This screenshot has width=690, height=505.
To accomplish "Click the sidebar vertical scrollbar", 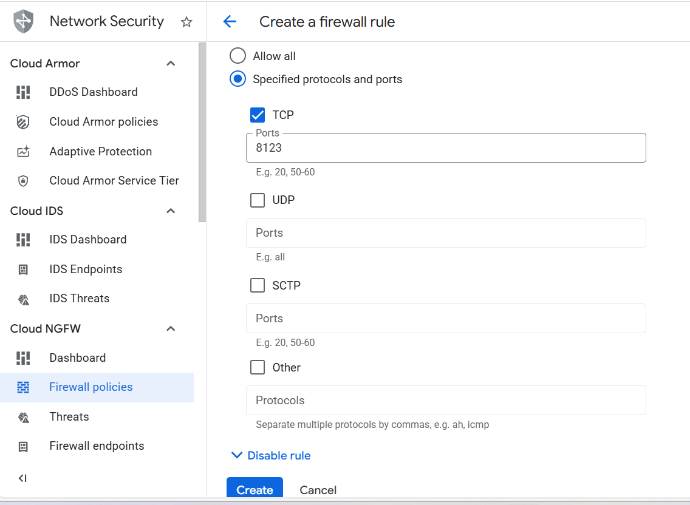I will pos(202,134).
